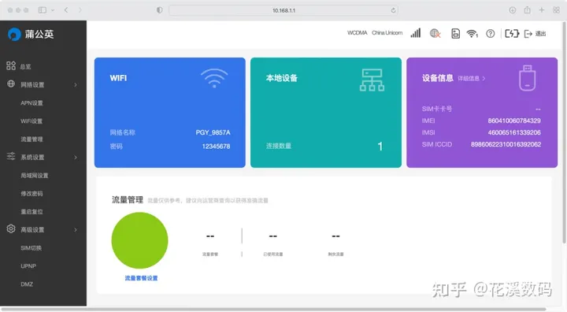Click 剩余流量 label
567x312 pixels.
click(336, 254)
